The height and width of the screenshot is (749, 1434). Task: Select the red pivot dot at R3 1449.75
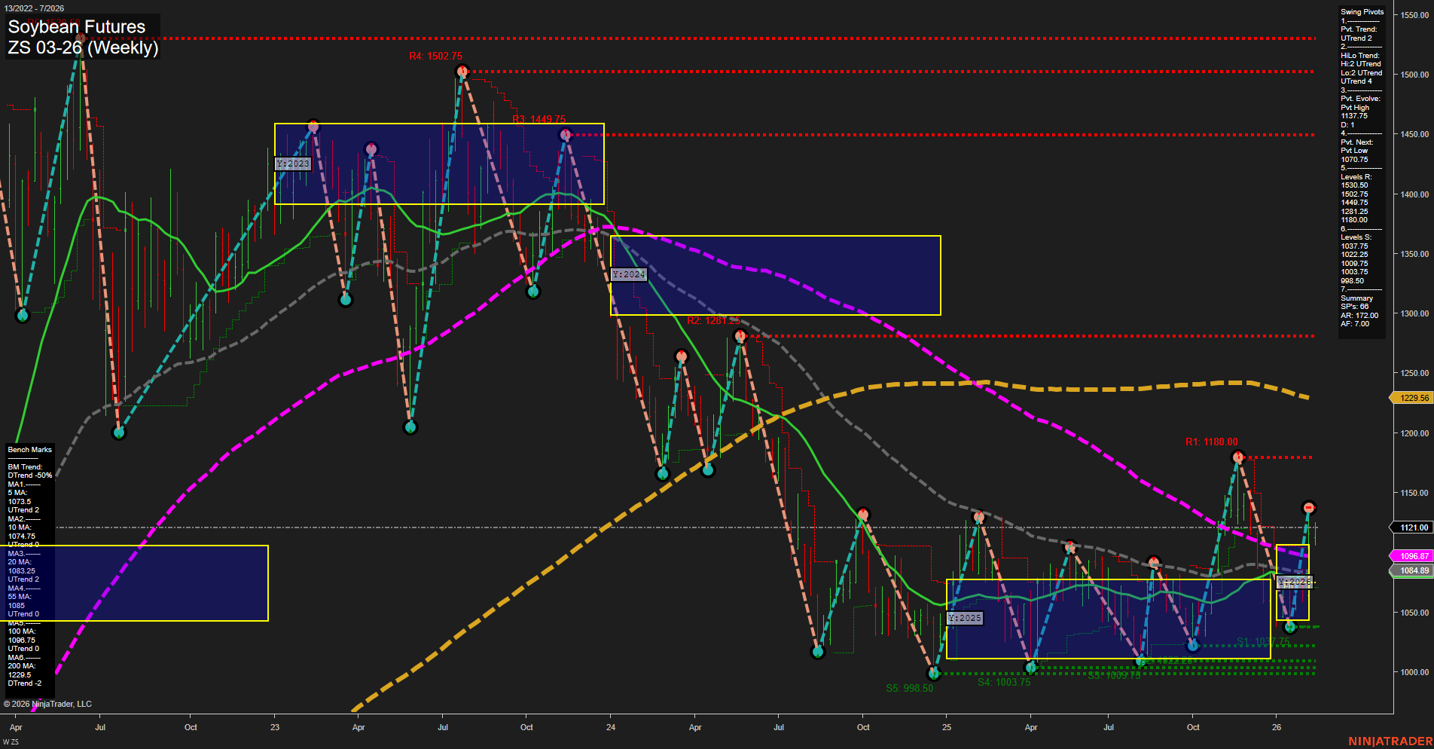[566, 134]
